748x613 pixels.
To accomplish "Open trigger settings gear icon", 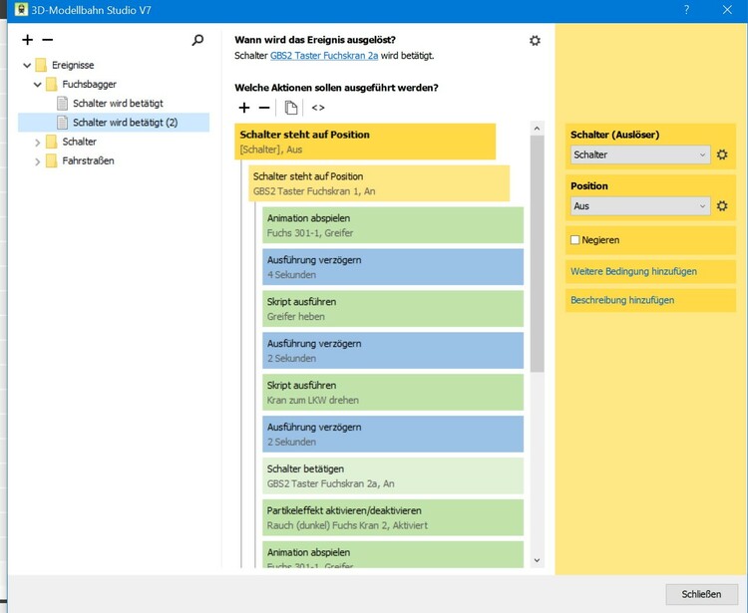I will (x=535, y=40).
